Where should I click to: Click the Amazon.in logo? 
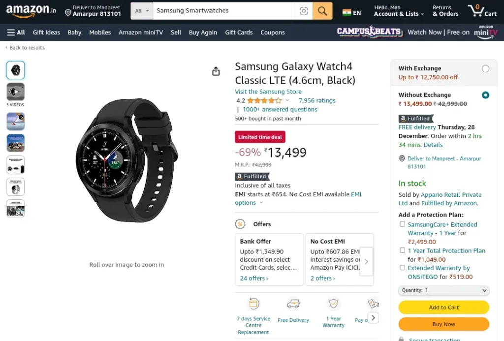[x=31, y=11]
